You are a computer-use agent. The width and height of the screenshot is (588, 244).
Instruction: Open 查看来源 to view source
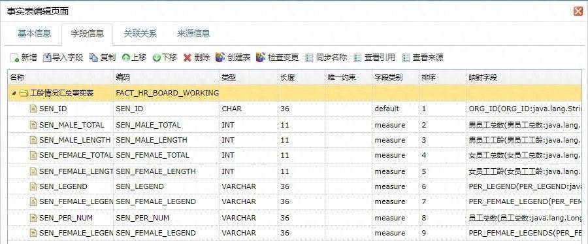[422, 58]
